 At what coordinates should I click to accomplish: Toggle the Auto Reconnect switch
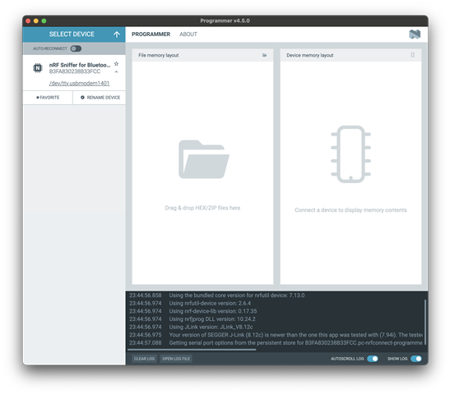point(76,48)
